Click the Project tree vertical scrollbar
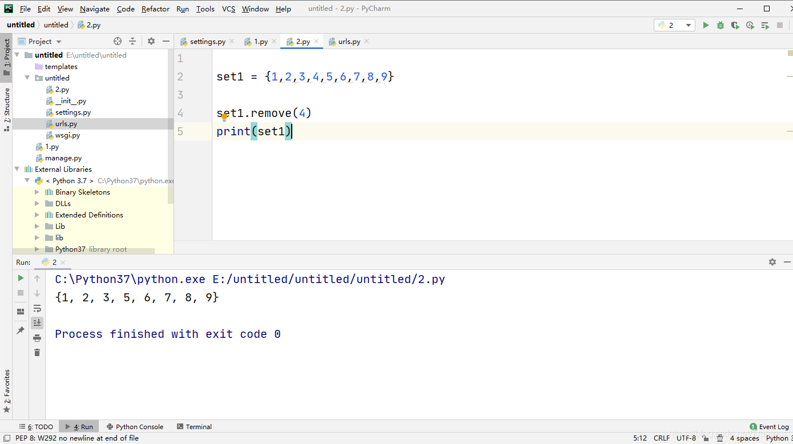Viewport: 793px width, 444px height. click(171, 126)
